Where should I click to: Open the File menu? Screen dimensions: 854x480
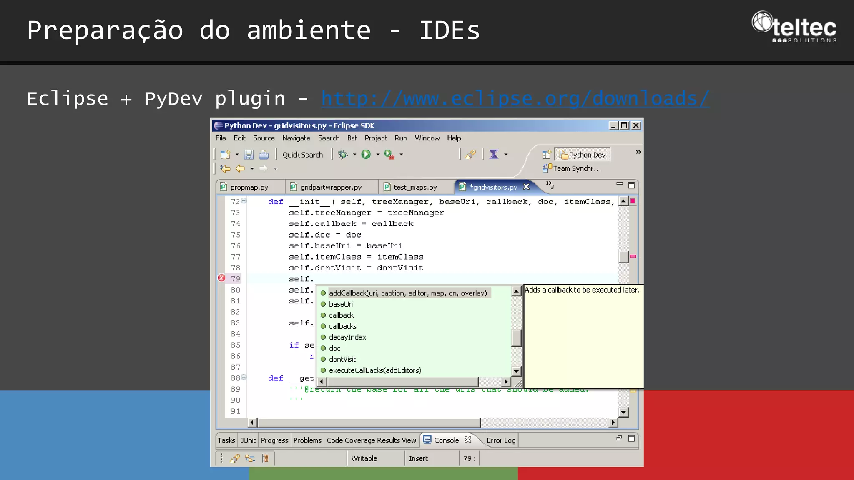(221, 138)
